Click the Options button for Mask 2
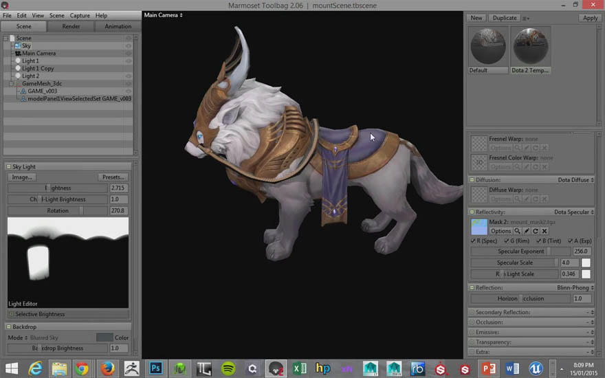Image resolution: width=605 pixels, height=378 pixels. [500, 231]
